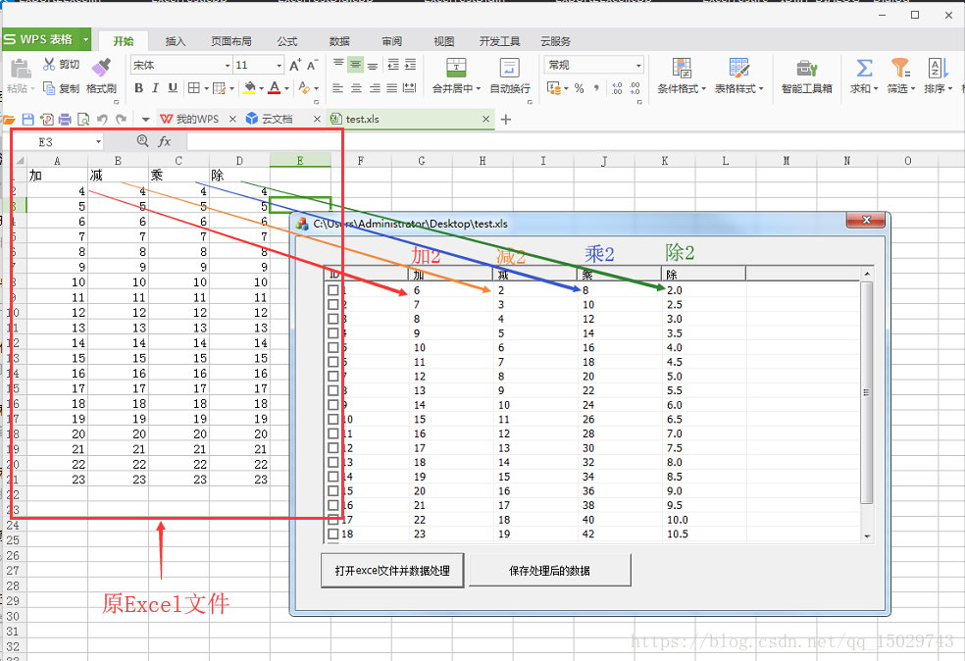Open the number format dropdown (常规)
The image size is (965, 661).
638,66
